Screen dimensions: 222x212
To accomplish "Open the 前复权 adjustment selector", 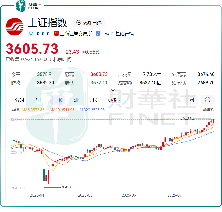I will [209, 110].
